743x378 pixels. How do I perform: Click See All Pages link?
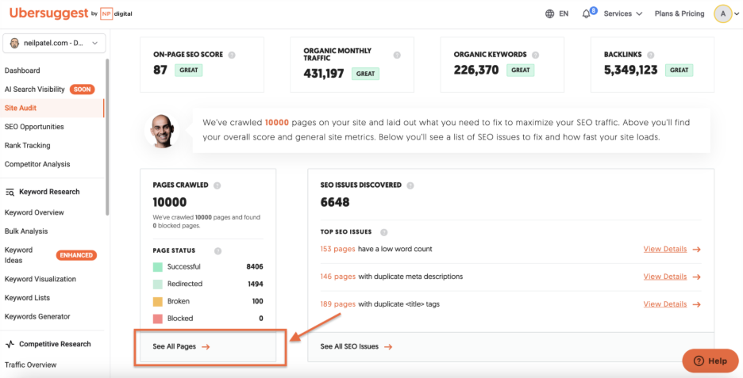[174, 347]
